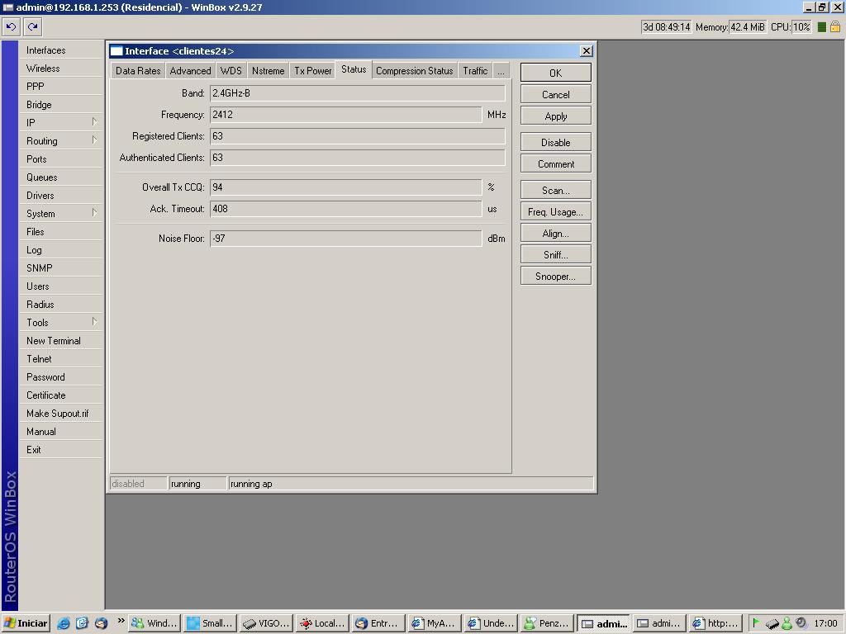Viewport: 846px width, 634px height.
Task: Click the Comment button
Action: pyautogui.click(x=556, y=164)
